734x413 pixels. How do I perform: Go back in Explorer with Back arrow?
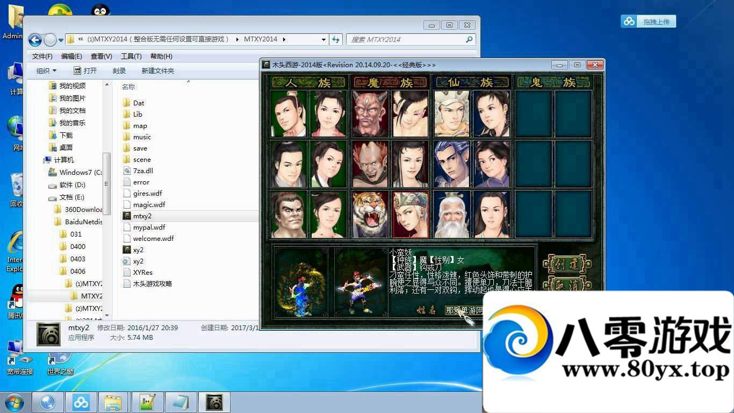coord(35,39)
